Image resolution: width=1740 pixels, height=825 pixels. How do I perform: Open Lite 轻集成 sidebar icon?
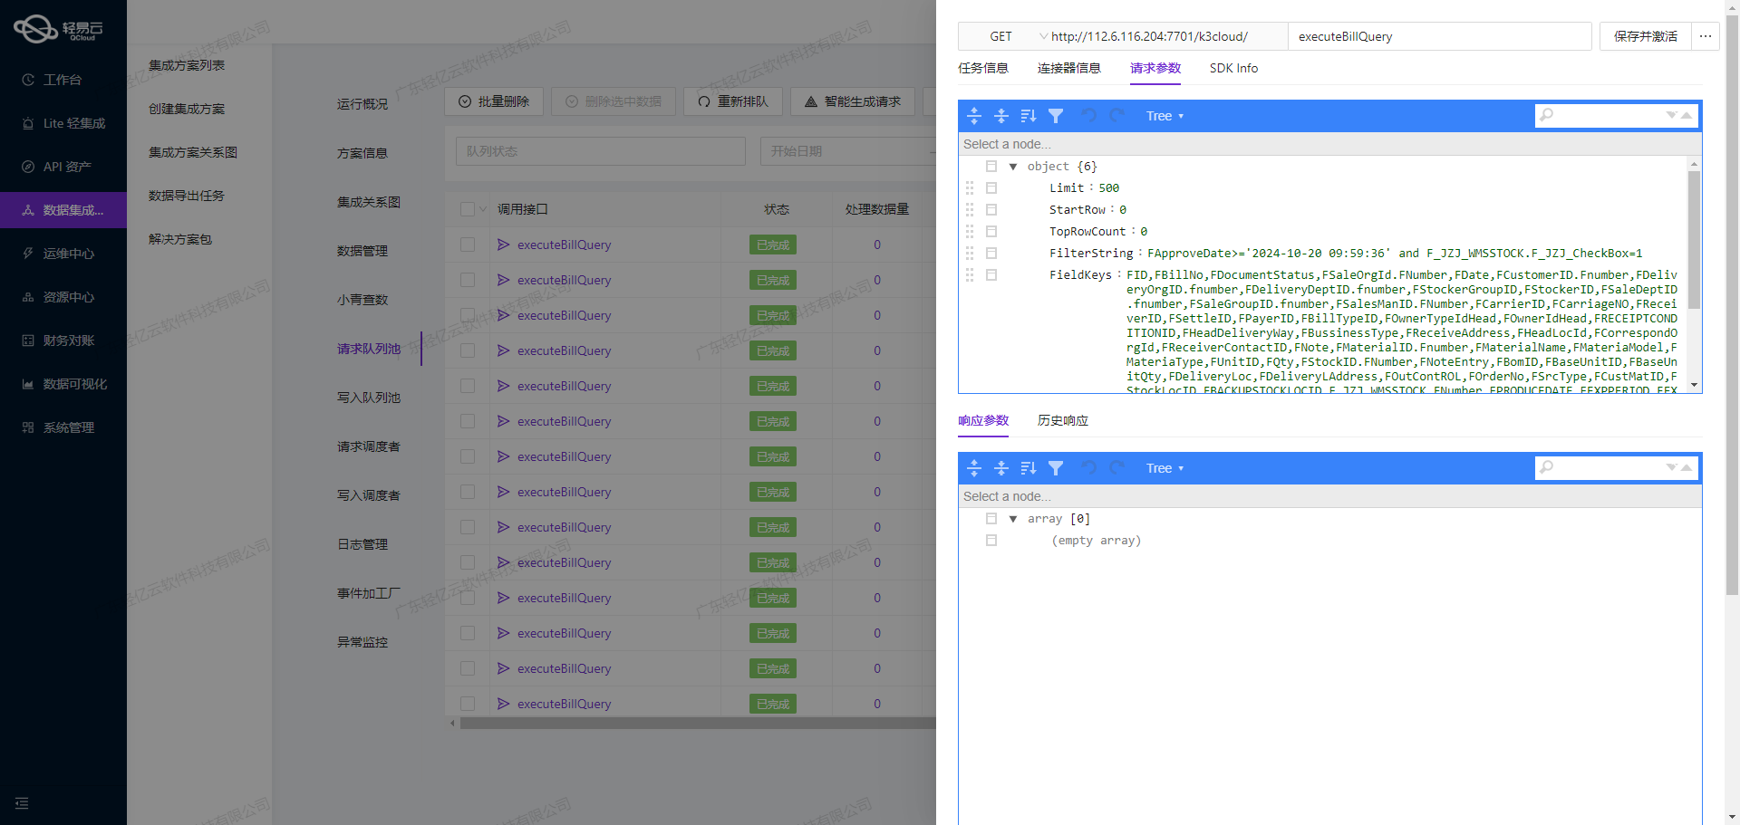[28, 123]
